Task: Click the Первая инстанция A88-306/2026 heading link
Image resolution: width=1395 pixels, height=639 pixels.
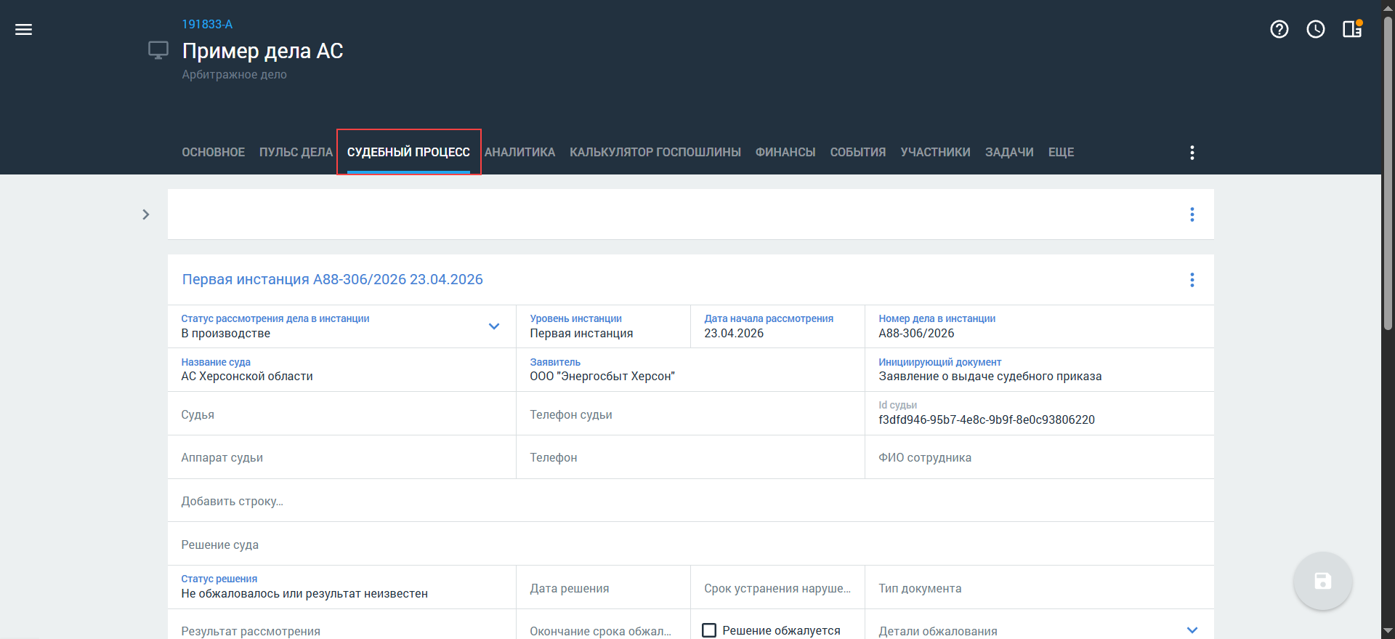Action: tap(332, 280)
